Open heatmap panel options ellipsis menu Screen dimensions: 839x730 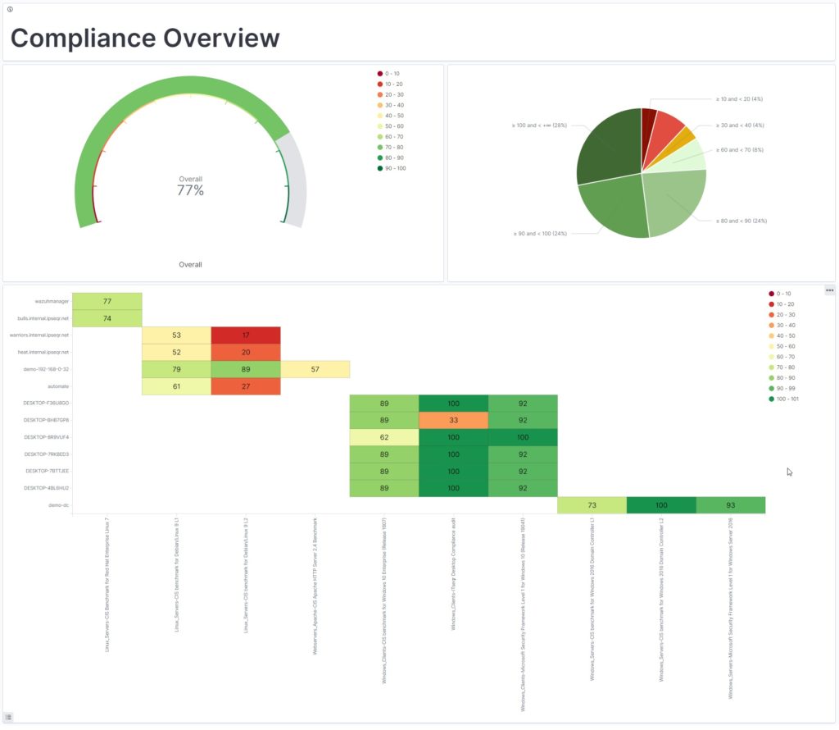tap(829, 290)
